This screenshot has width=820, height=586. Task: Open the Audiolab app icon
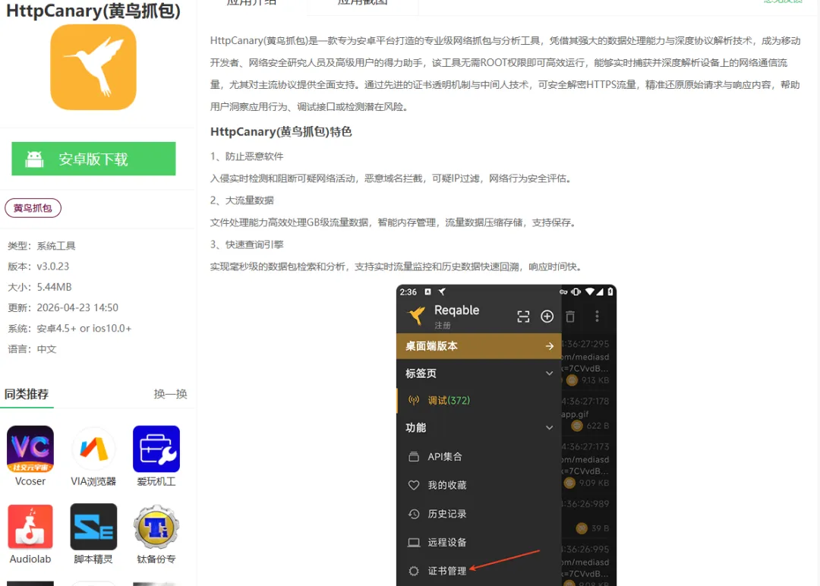30,527
